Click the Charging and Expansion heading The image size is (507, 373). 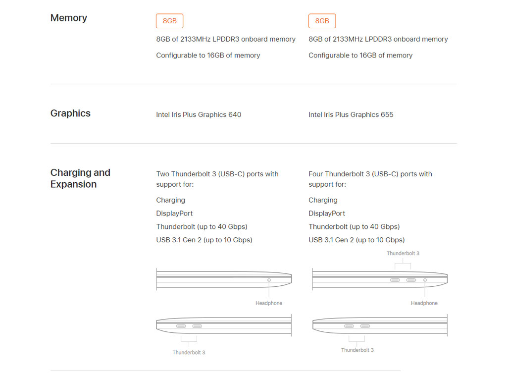click(x=80, y=178)
